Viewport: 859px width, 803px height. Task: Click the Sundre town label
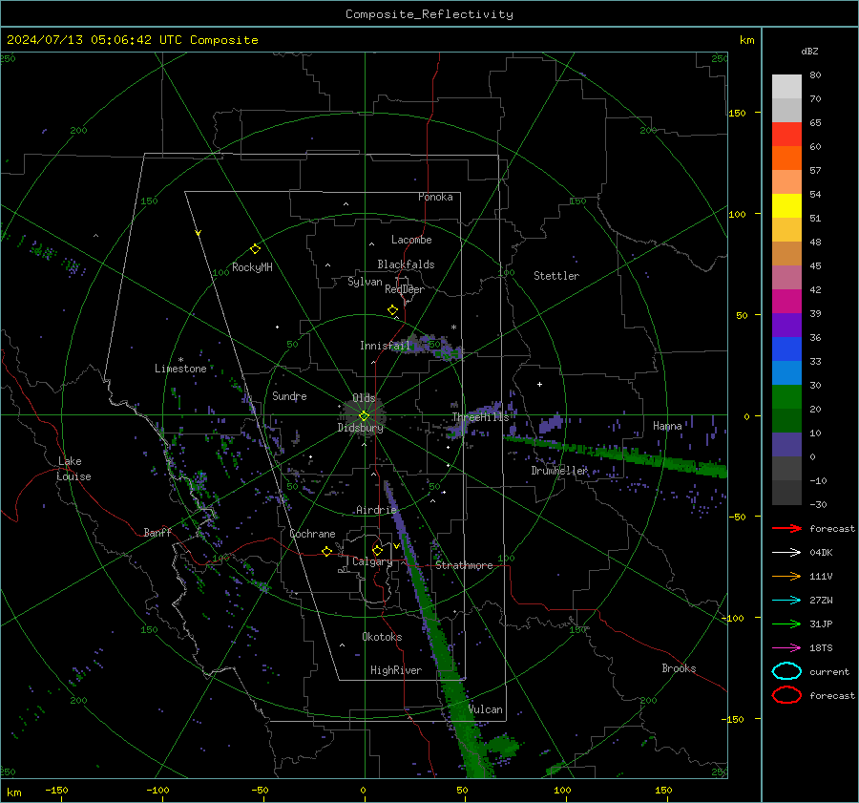tap(289, 395)
